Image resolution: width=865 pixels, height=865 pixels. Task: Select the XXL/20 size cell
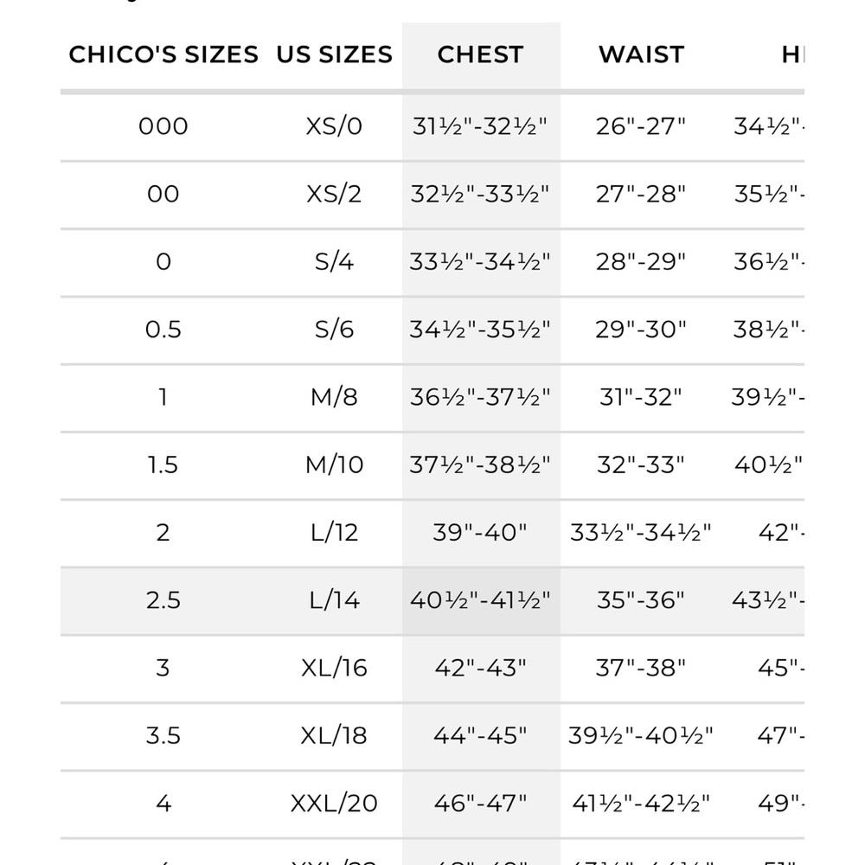pyautogui.click(x=334, y=804)
